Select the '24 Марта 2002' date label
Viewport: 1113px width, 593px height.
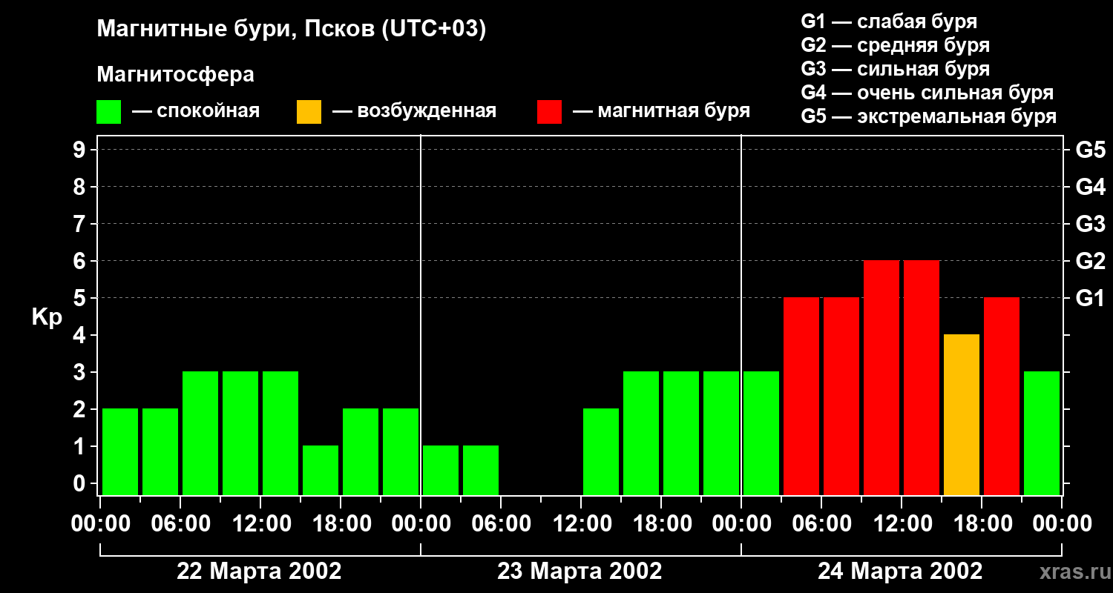pyautogui.click(x=900, y=572)
